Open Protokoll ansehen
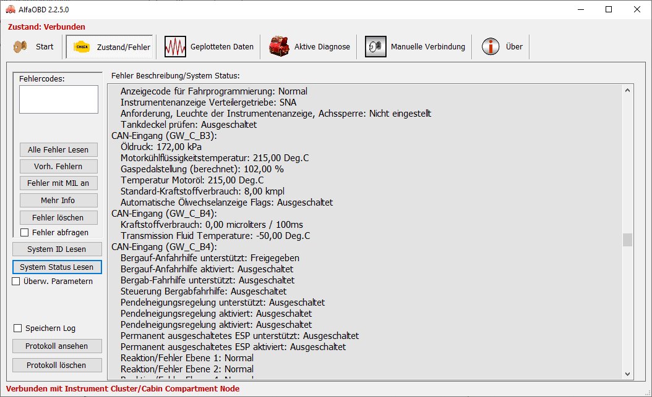Screen dimensions: 652x397 click(x=57, y=346)
